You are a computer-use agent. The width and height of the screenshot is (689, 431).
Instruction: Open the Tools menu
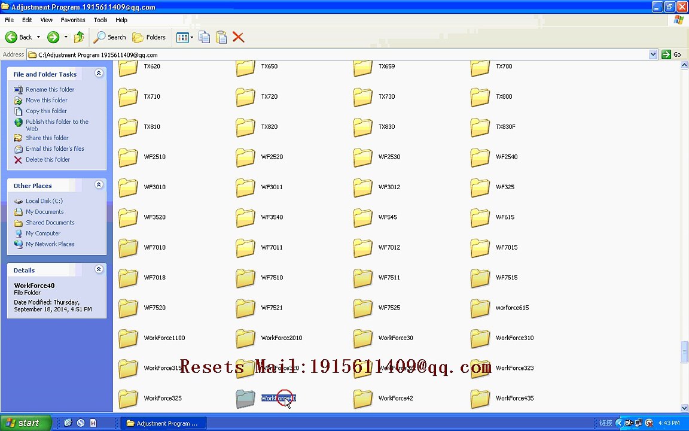pyautogui.click(x=100, y=20)
